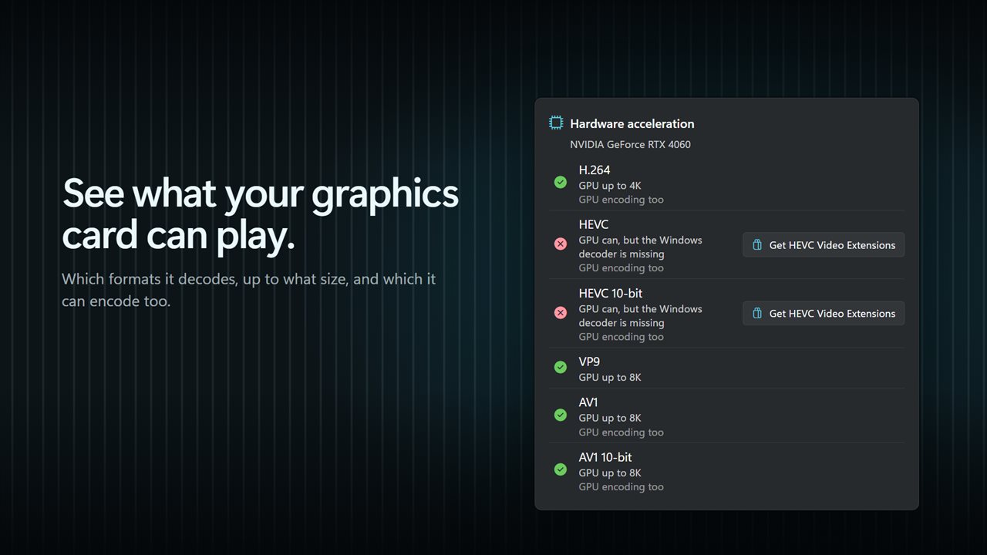The width and height of the screenshot is (987, 555).
Task: Click the NVIDIA GeForce RTX 4060 label
Action: click(x=630, y=144)
